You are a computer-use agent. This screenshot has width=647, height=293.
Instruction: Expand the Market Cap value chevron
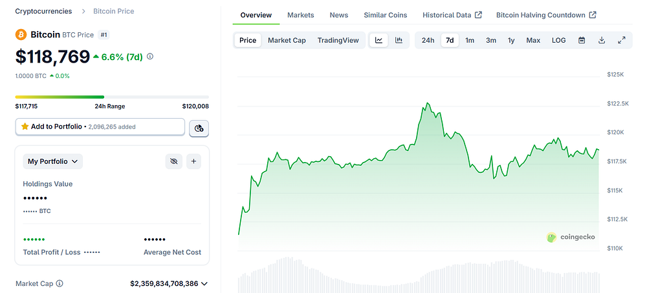coord(204,283)
